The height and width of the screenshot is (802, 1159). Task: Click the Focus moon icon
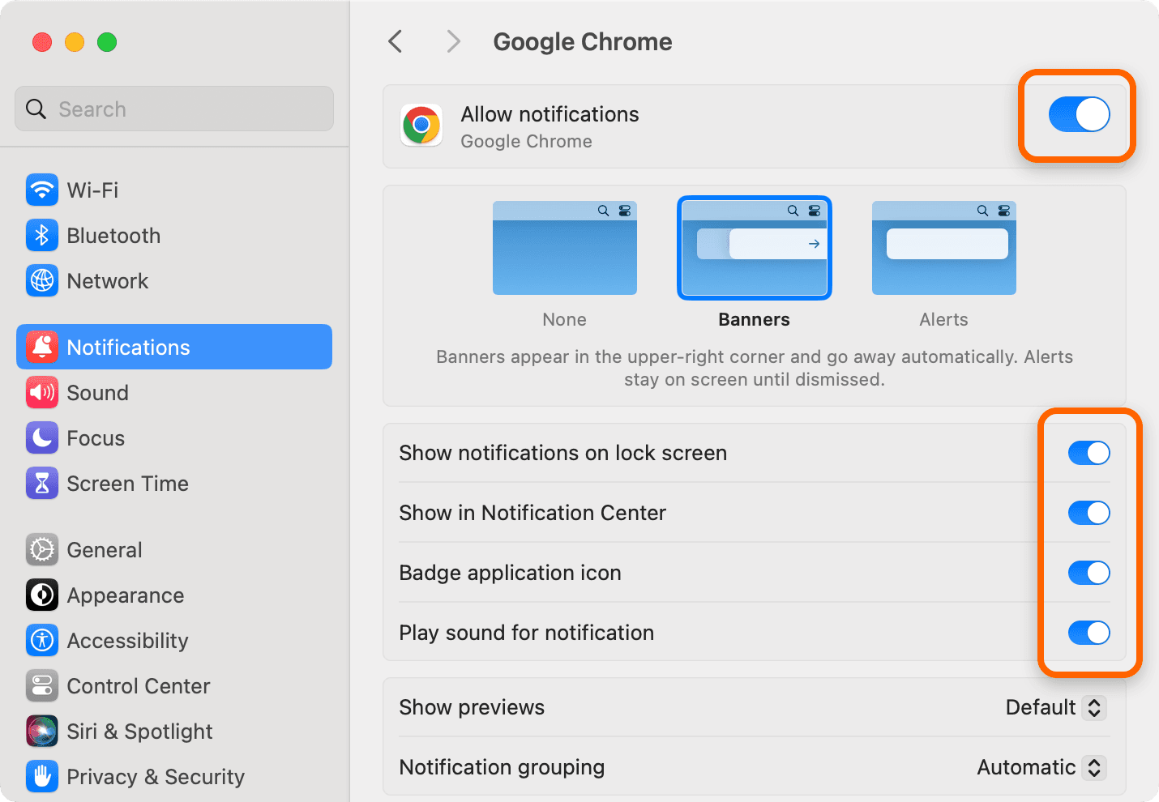[42, 438]
